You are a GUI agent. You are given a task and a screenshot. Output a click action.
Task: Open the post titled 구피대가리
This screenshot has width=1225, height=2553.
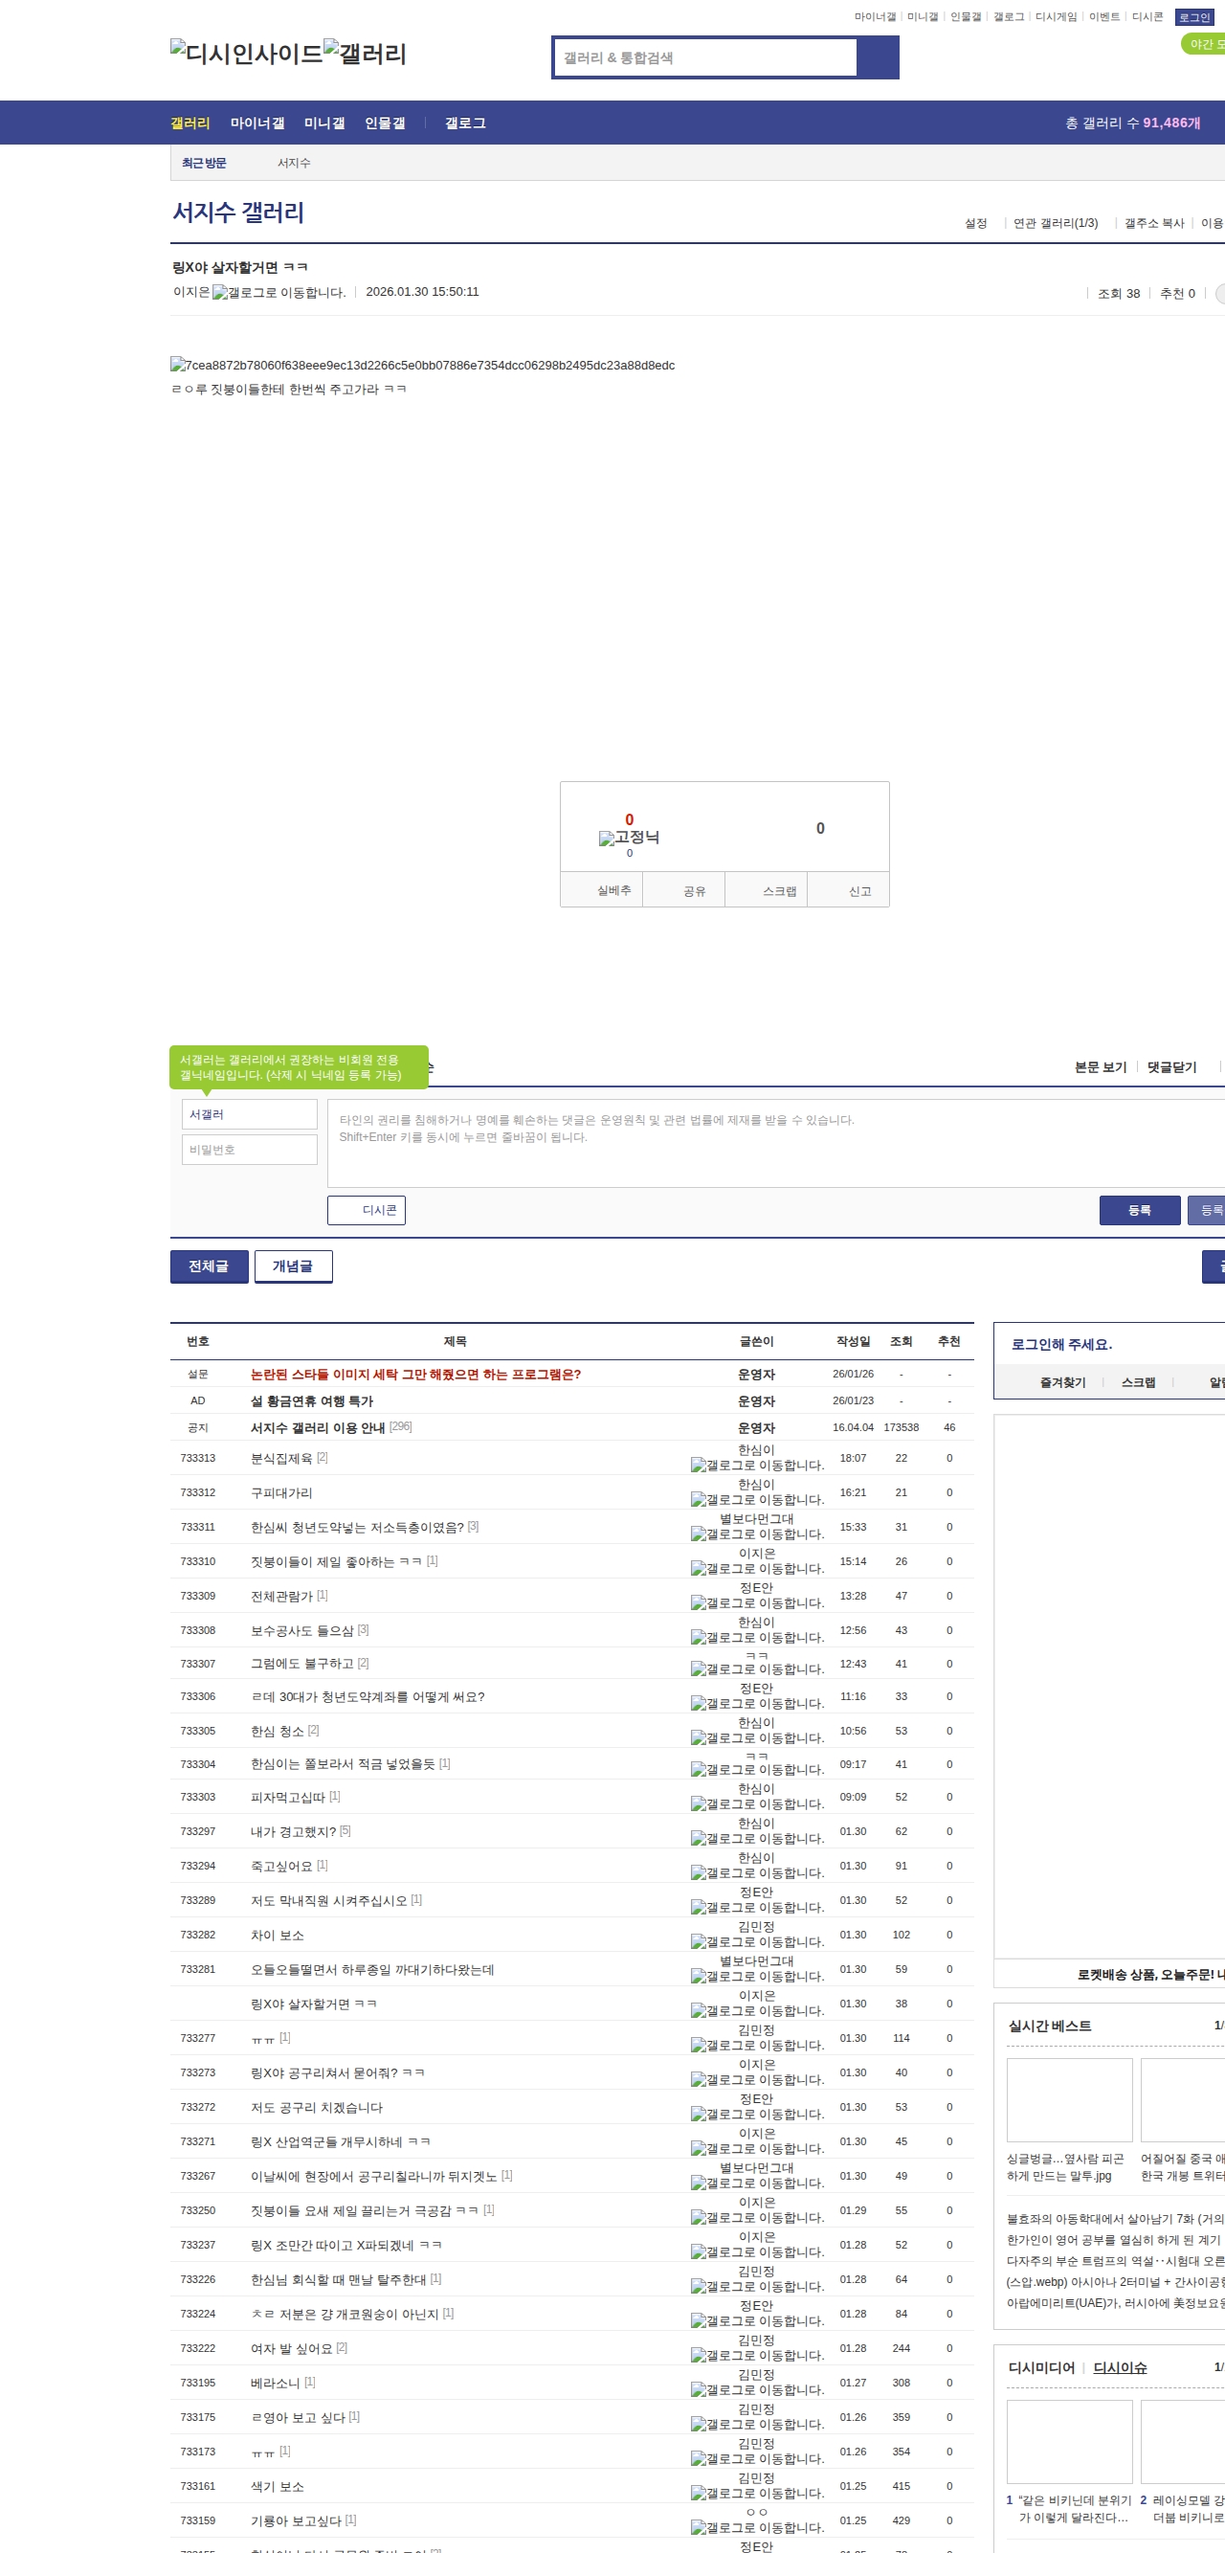pyautogui.click(x=281, y=1492)
